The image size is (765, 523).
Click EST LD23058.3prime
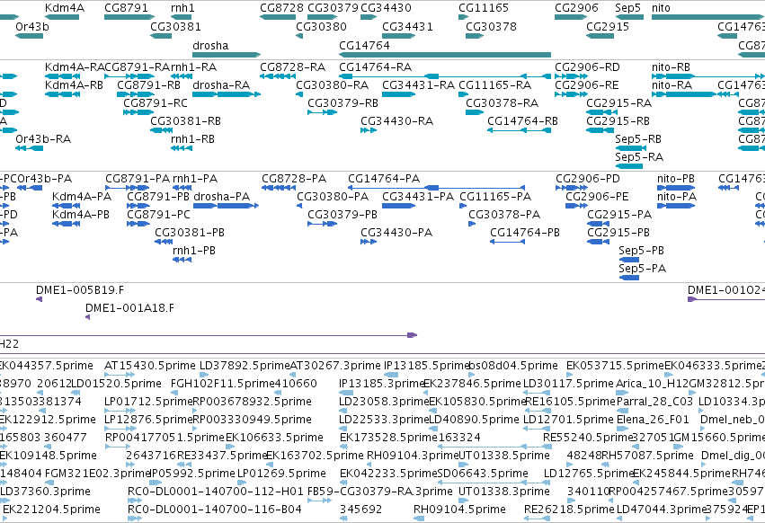tap(384, 402)
